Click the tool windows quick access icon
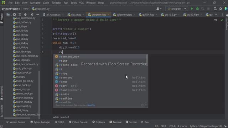Image resolution: width=228 pixels, height=128 pixels. tap(2, 126)
